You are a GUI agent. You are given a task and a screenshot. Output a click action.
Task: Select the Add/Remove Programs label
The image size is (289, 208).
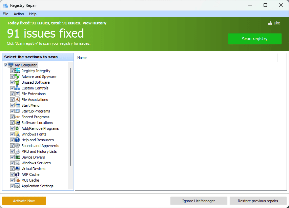(x=40, y=128)
